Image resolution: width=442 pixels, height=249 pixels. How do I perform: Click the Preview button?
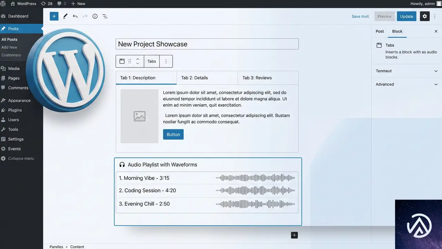pos(384,16)
